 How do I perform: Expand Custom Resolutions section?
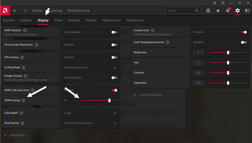[148, 95]
